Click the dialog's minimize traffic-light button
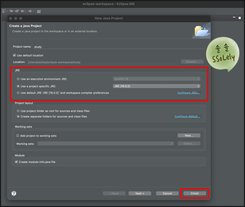This screenshot has width=245, height=207. [16, 18]
